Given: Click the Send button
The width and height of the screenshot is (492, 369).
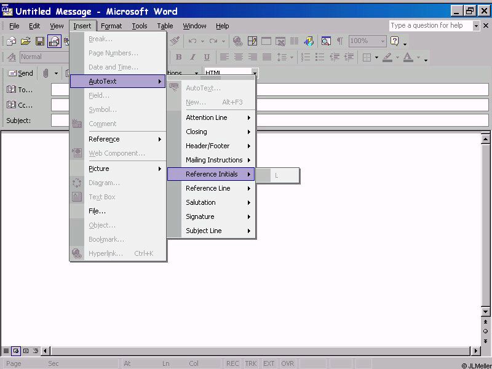Looking at the screenshot, I should click(20, 73).
